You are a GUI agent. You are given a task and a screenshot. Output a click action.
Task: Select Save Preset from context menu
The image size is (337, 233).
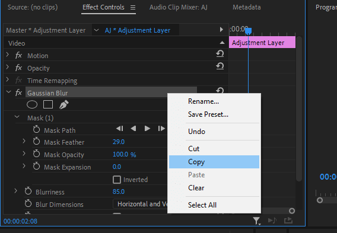(x=208, y=114)
